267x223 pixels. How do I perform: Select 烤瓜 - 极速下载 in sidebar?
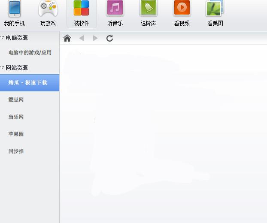(27, 82)
